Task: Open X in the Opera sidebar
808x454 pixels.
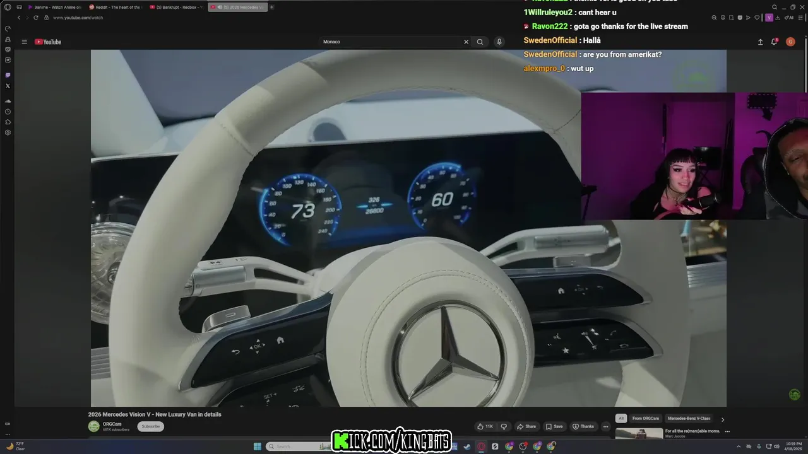Action: (8, 86)
